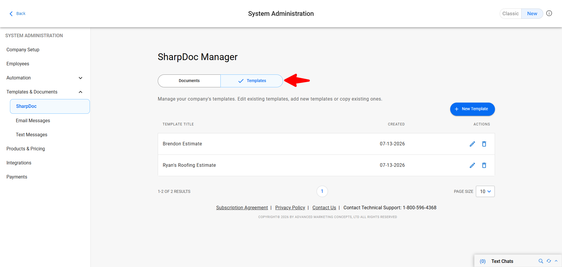Switch to New view
Image resolution: width=562 pixels, height=267 pixels.
532,13
